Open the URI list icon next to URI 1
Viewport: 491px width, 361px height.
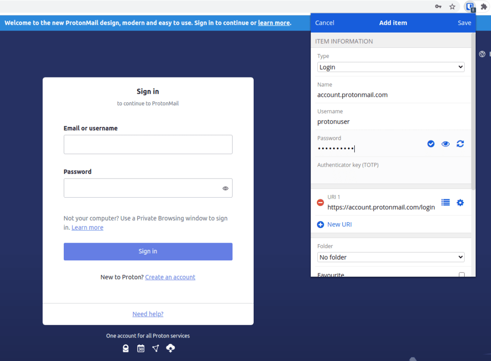click(x=445, y=203)
